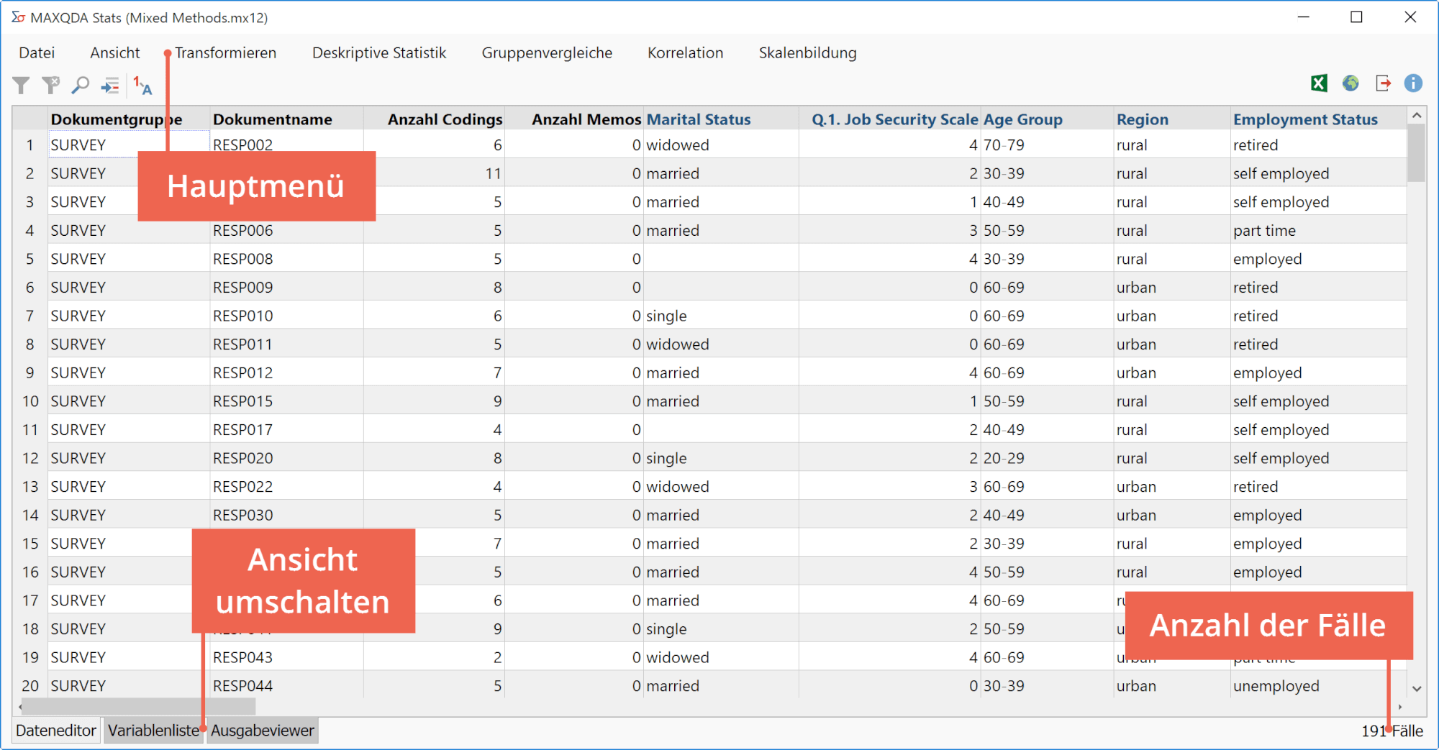Click the filter funnel icon
This screenshot has width=1439, height=750.
coord(22,86)
